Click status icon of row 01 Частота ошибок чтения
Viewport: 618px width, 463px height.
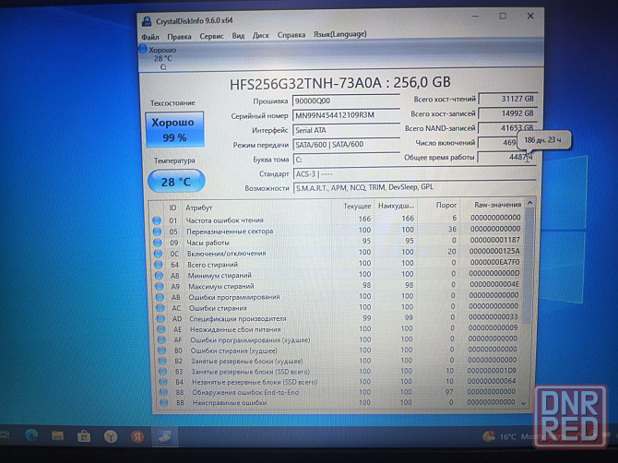pos(157,220)
